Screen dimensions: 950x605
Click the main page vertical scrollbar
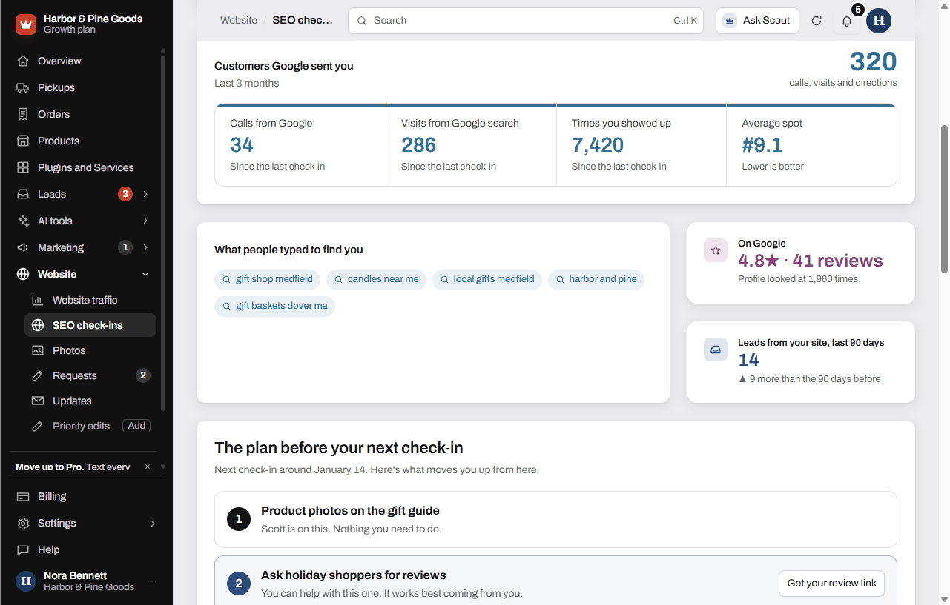click(944, 200)
